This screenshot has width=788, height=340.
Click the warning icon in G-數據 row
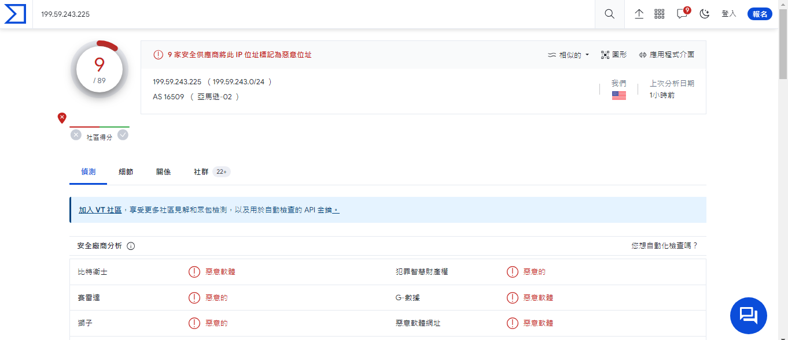click(x=512, y=298)
